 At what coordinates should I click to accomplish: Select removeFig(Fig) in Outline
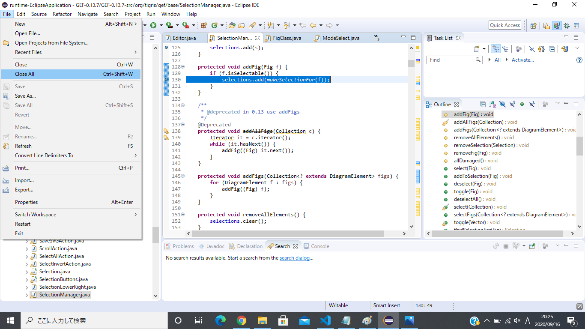(478, 153)
